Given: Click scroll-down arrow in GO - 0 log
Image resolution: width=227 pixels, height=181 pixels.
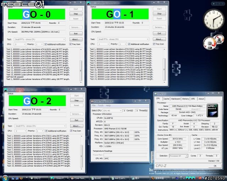Looking at the screenshot, I should 81,82.
